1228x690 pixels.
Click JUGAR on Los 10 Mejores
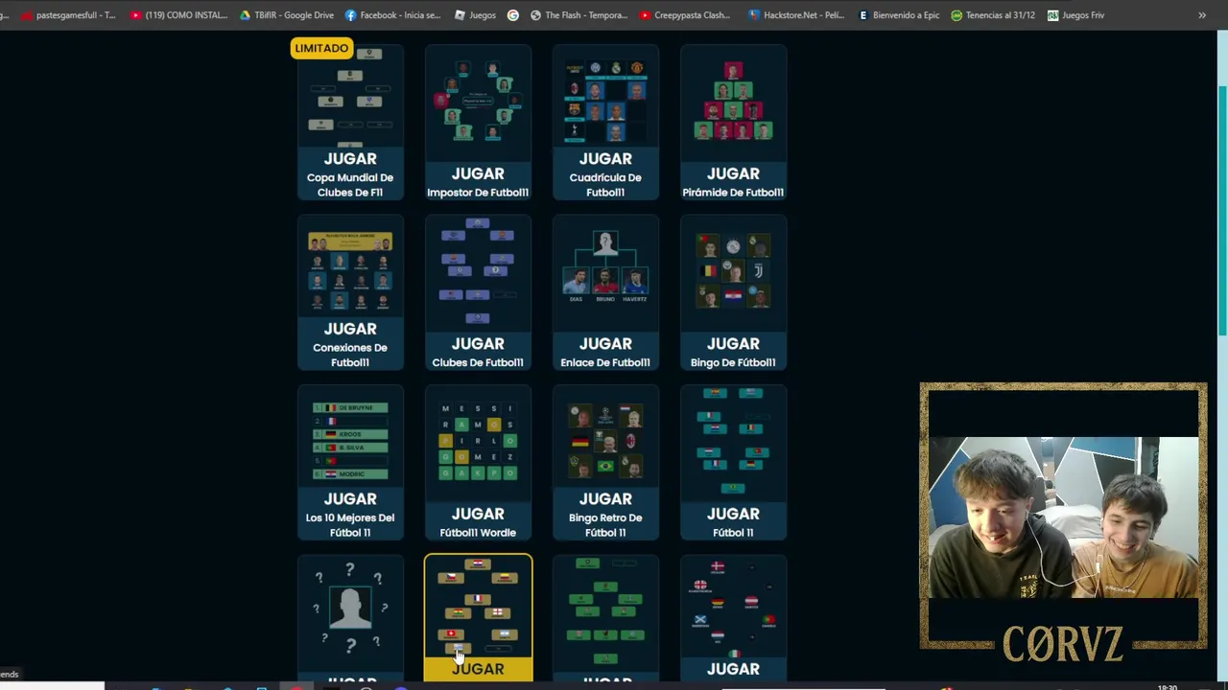point(350,499)
